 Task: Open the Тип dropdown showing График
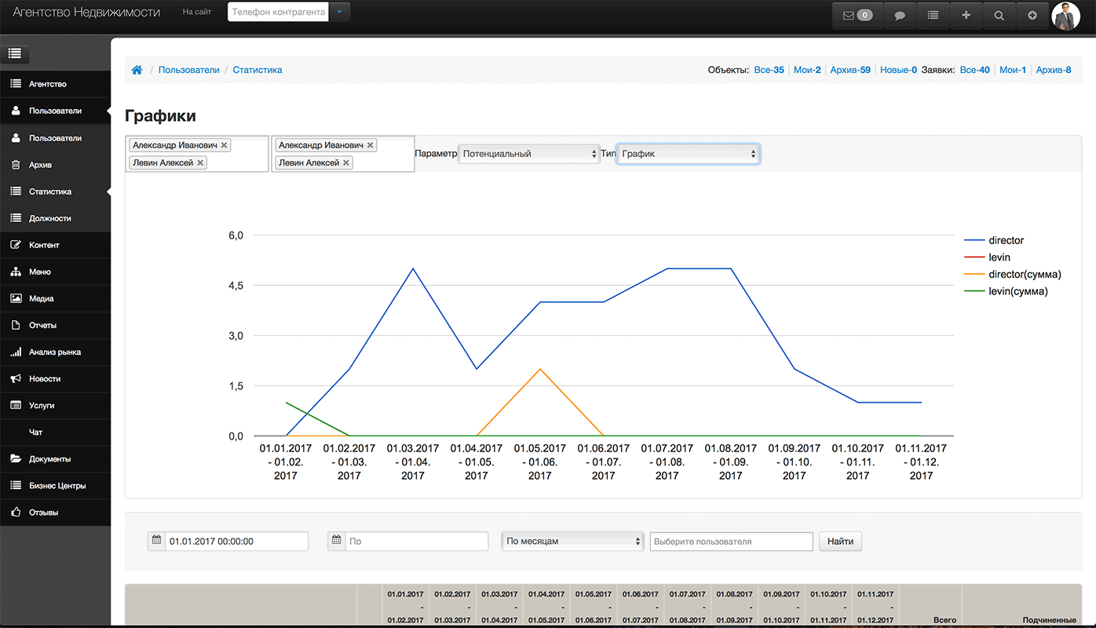(x=688, y=154)
